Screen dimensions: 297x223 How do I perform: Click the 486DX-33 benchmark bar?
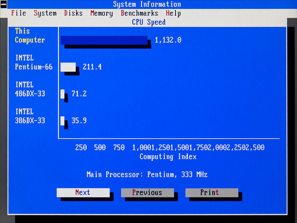point(63,94)
